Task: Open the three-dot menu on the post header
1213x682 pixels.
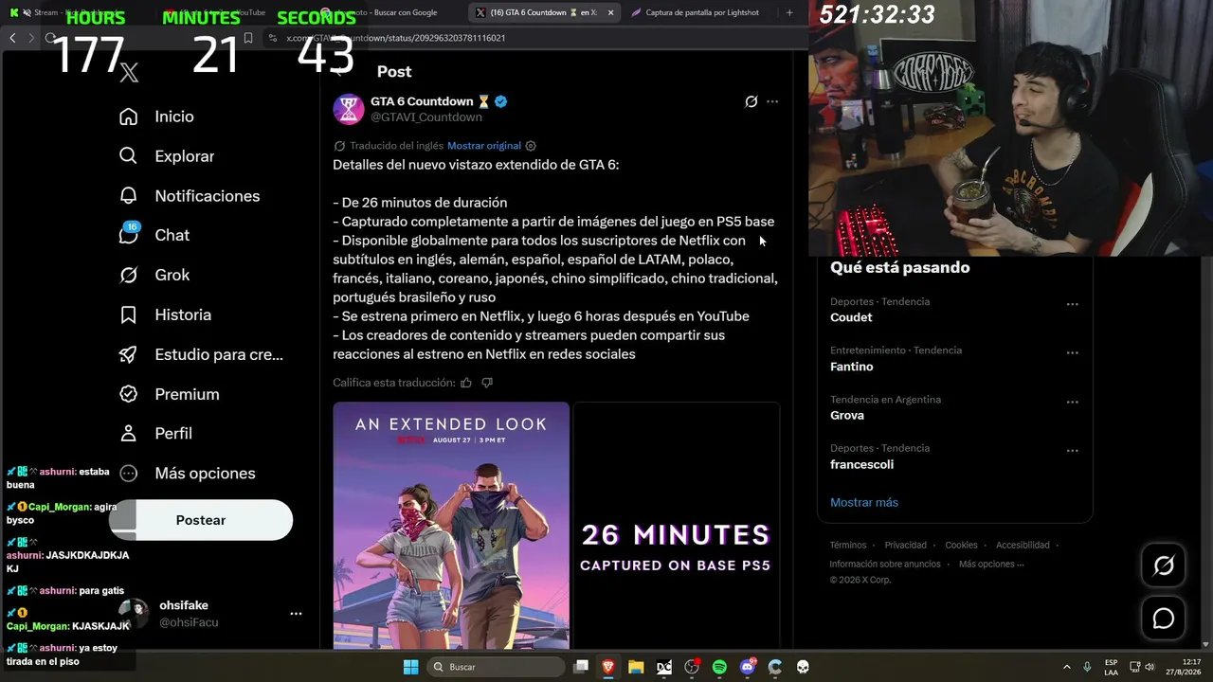Action: coord(772,101)
